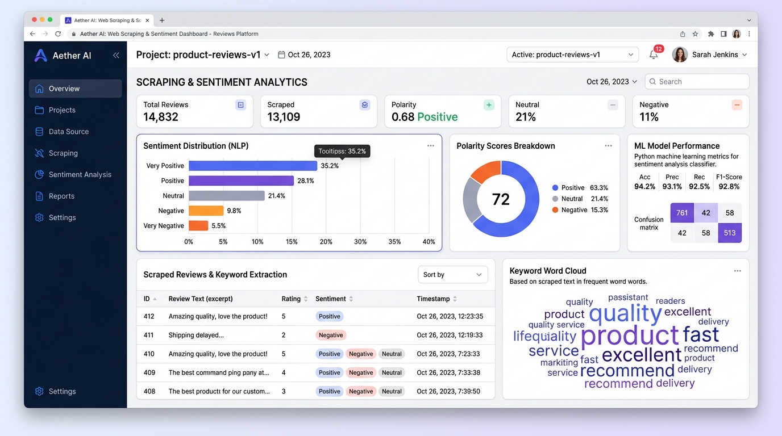
Task: Open Scraping in the sidebar
Action: pos(76,153)
